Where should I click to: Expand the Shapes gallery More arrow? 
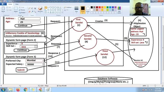(x=63, y=12)
